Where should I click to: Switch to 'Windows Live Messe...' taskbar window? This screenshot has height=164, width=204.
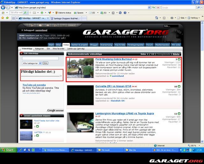tap(55, 150)
